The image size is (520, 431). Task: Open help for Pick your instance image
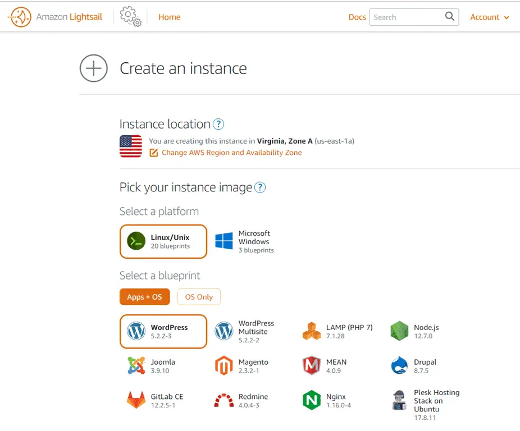coord(260,187)
